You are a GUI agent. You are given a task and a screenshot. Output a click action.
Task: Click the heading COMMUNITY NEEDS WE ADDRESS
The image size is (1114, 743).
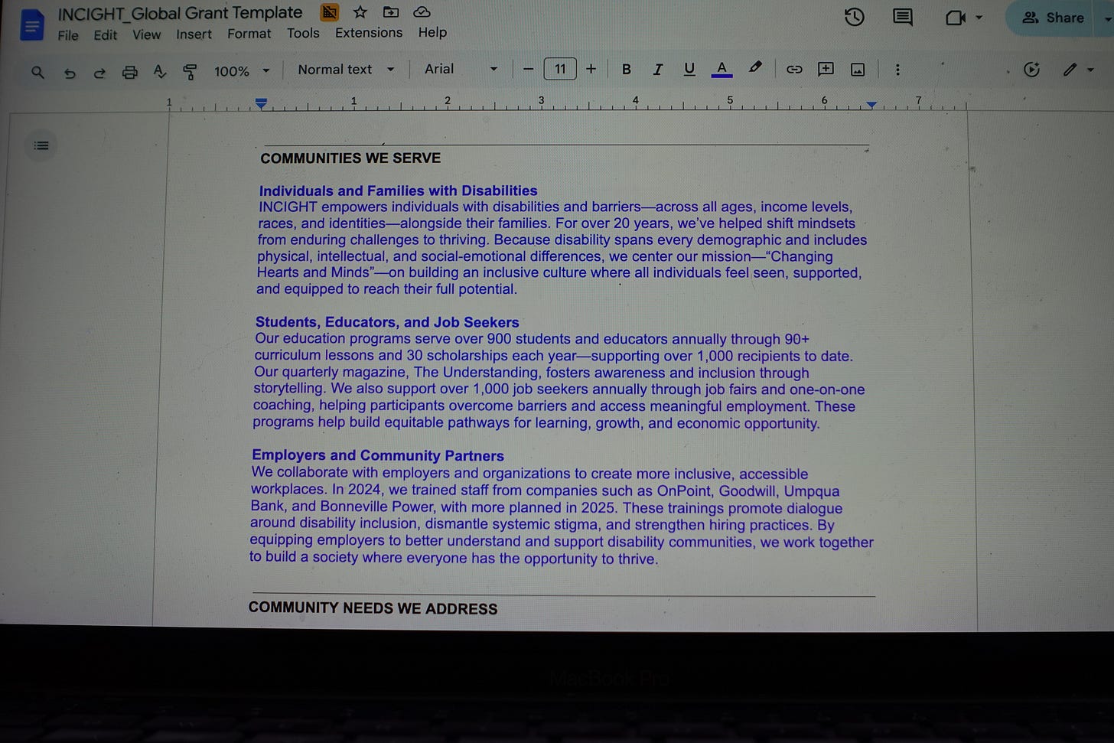(373, 608)
